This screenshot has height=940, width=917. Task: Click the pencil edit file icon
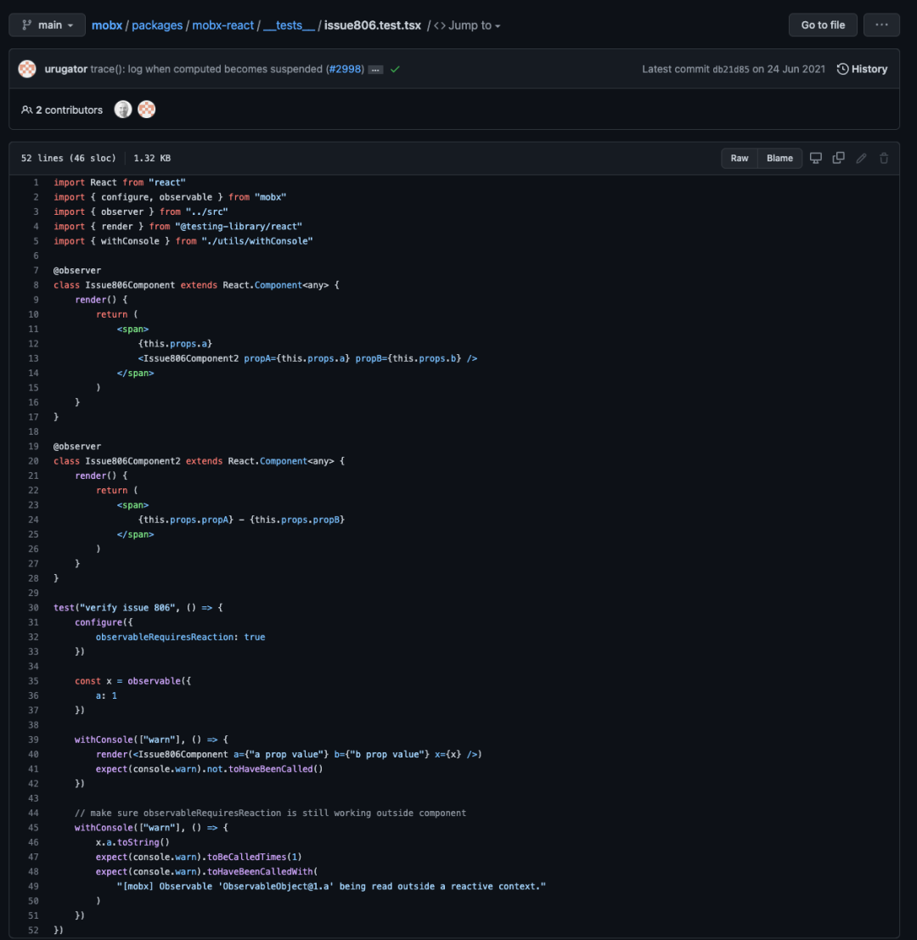pyautogui.click(x=861, y=158)
